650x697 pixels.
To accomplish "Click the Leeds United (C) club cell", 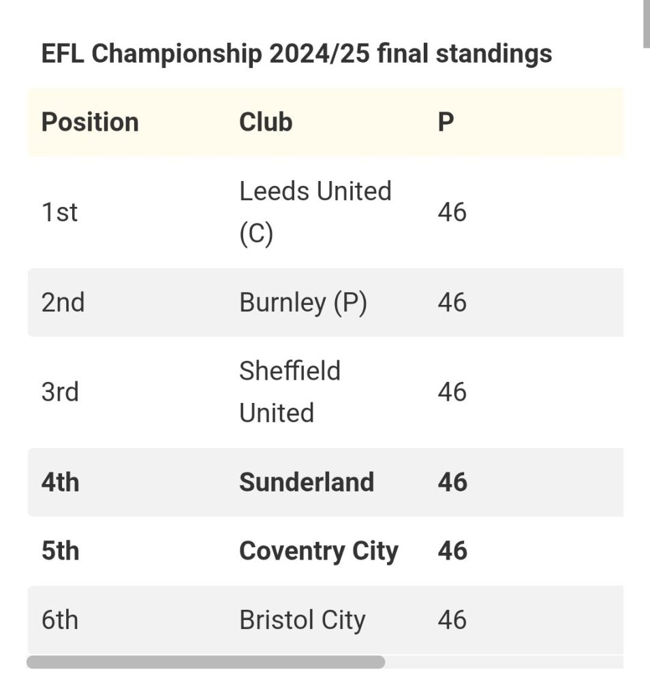I will (x=315, y=212).
